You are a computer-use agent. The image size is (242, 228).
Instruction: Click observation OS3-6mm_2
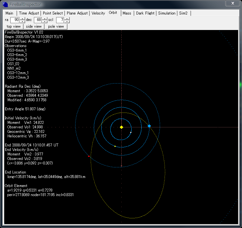[x=17, y=55]
